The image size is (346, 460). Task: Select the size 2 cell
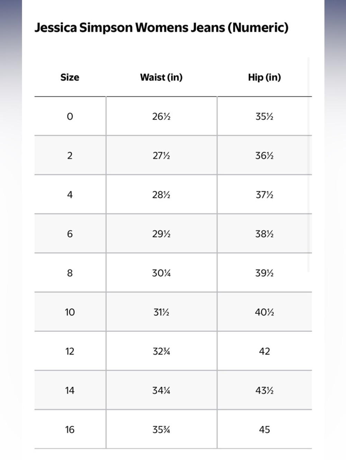click(70, 155)
